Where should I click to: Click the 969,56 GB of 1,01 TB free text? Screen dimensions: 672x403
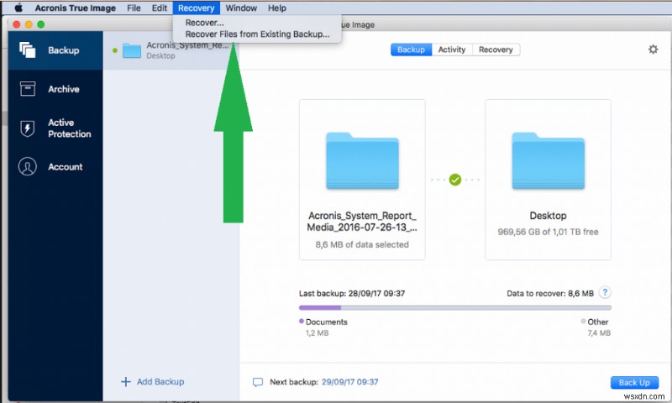coord(549,232)
